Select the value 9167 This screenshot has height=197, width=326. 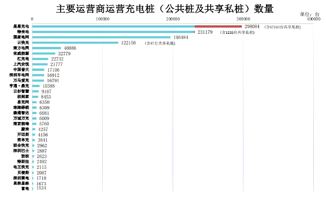(x=46, y=91)
